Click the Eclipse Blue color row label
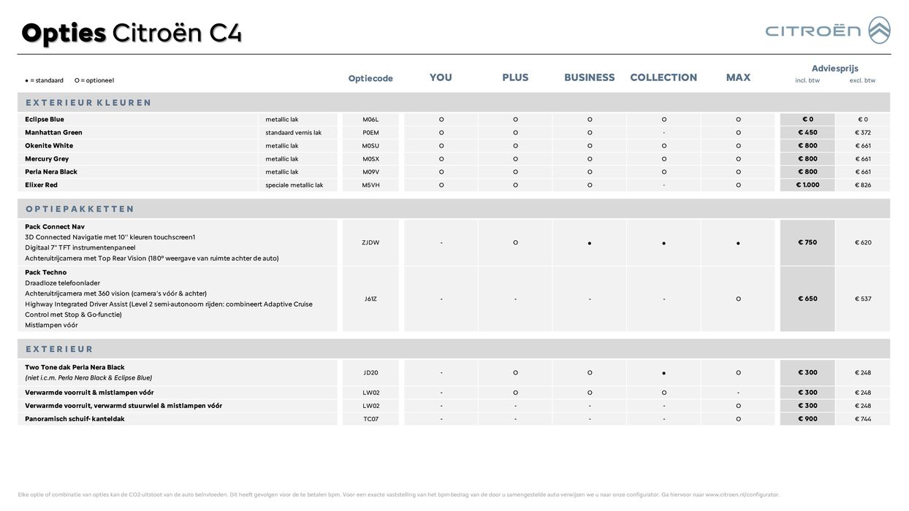 pyautogui.click(x=45, y=120)
